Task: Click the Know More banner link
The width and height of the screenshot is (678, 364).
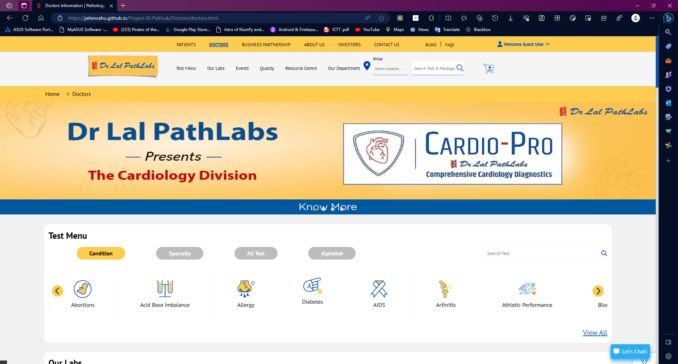Action: pos(328,207)
